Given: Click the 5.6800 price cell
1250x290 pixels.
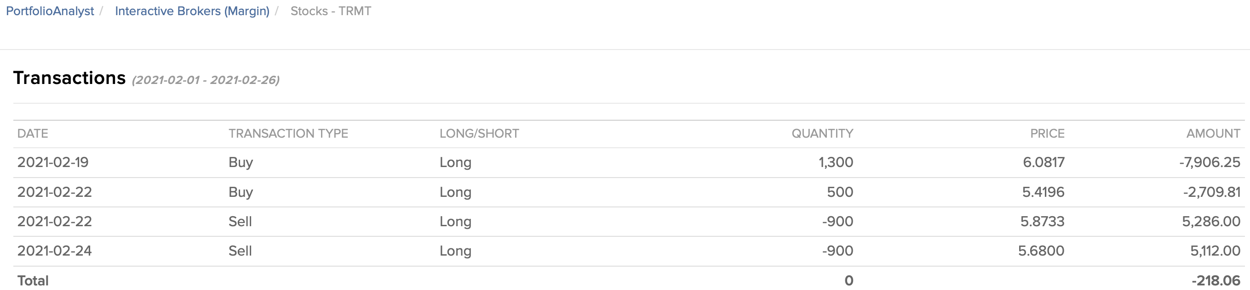Looking at the screenshot, I should tap(1041, 251).
